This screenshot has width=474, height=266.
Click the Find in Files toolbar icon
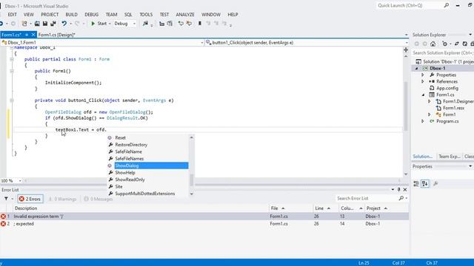click(145, 24)
